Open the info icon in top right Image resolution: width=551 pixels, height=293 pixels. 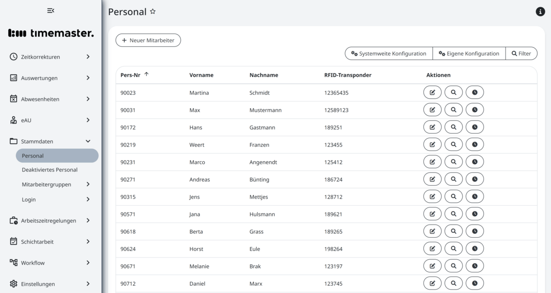(540, 12)
